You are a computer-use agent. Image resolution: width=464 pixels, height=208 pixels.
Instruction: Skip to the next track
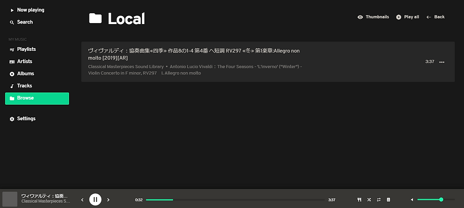[108, 200]
